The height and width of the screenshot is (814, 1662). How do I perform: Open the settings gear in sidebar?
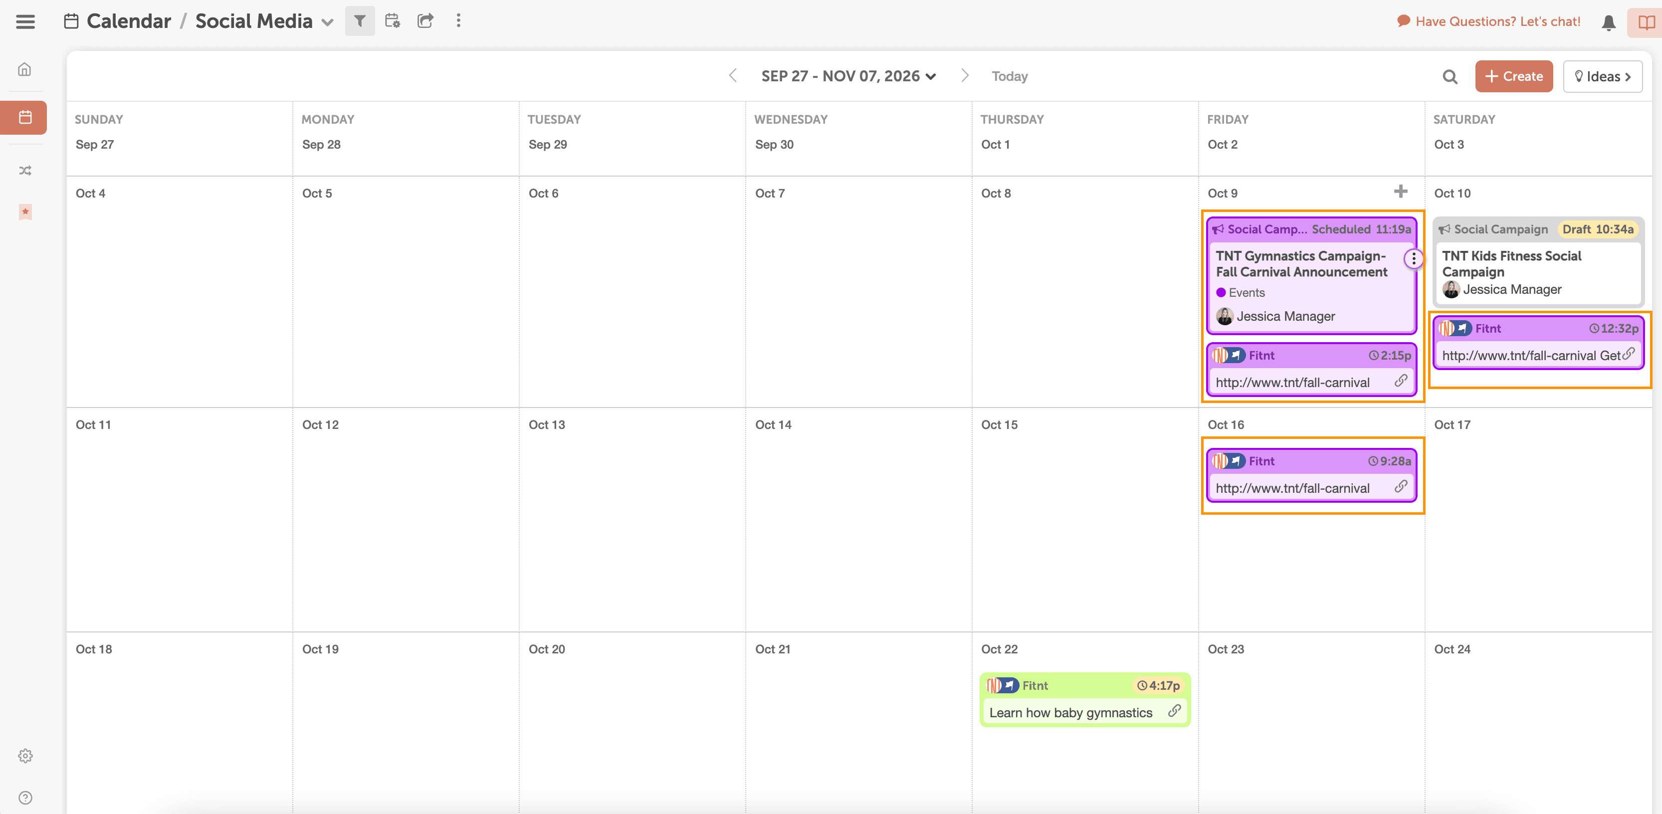click(x=24, y=755)
